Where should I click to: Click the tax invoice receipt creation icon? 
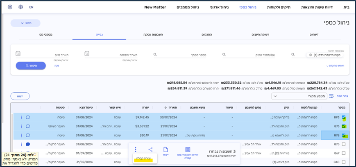[188, 150]
